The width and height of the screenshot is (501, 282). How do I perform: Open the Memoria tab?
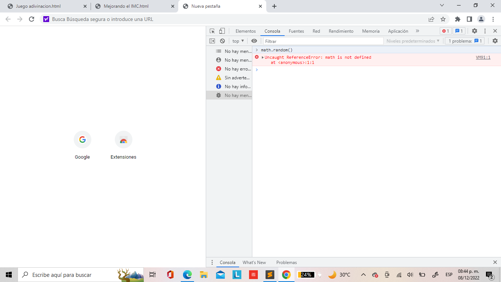[x=371, y=31]
